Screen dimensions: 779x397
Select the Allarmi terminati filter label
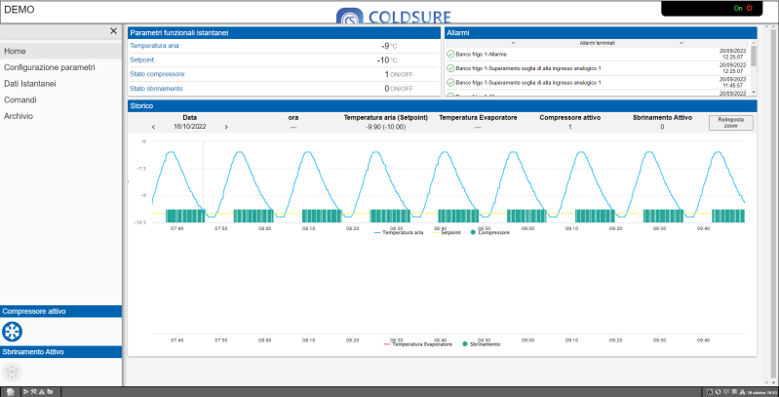pyautogui.click(x=597, y=43)
